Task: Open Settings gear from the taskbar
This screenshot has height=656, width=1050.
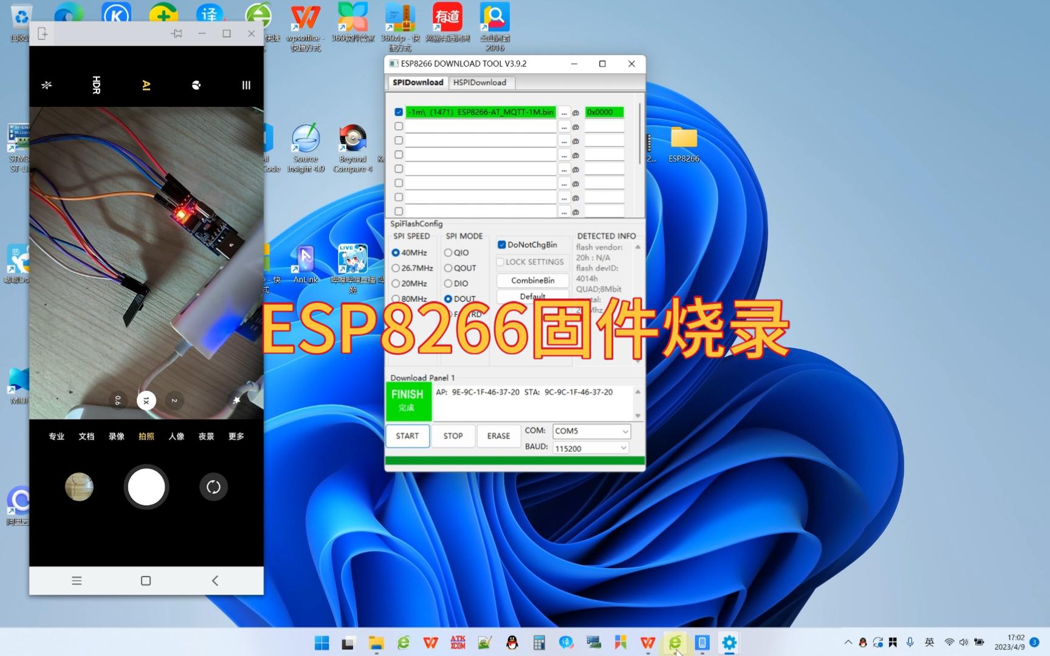Action: (x=729, y=643)
